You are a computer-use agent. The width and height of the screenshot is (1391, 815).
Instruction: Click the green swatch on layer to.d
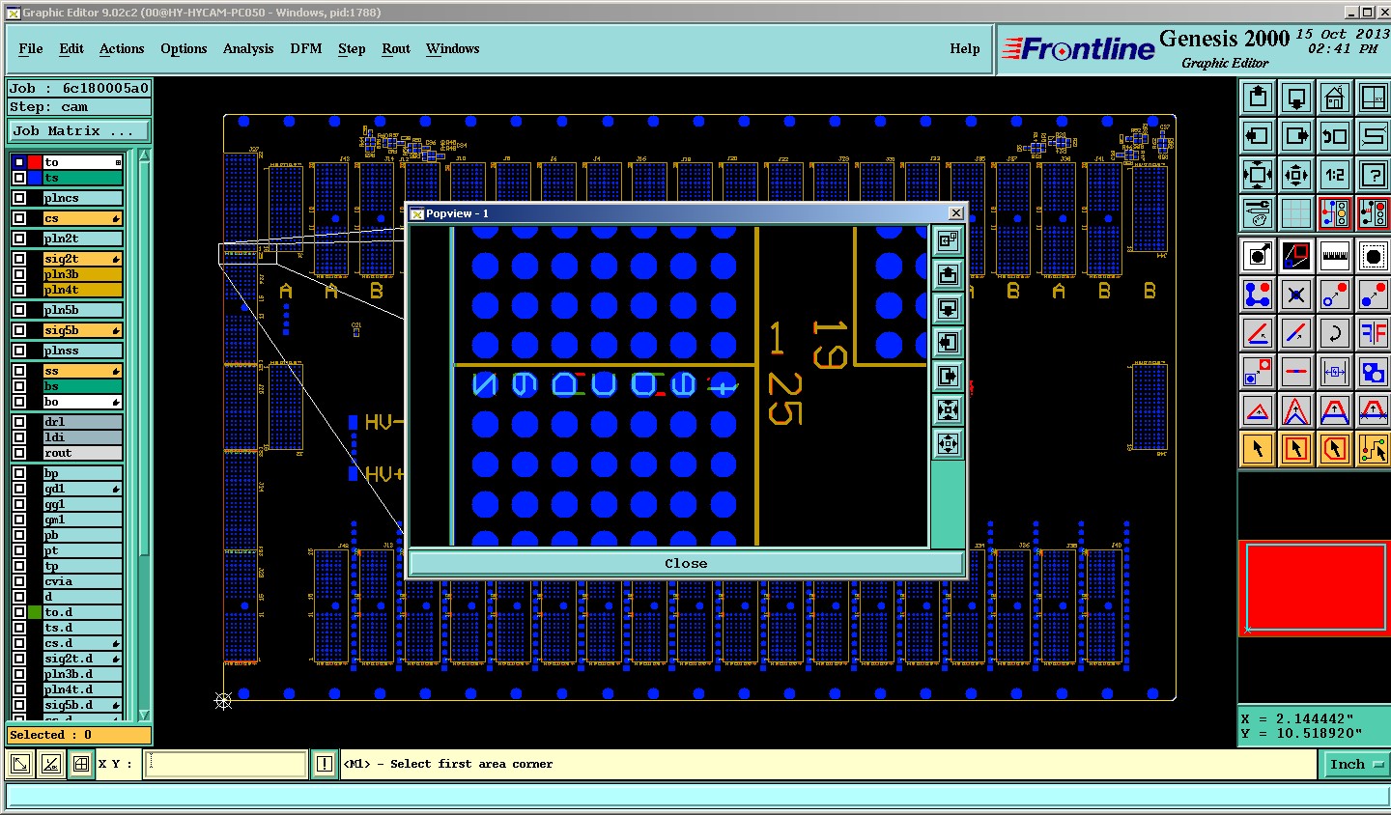[35, 612]
